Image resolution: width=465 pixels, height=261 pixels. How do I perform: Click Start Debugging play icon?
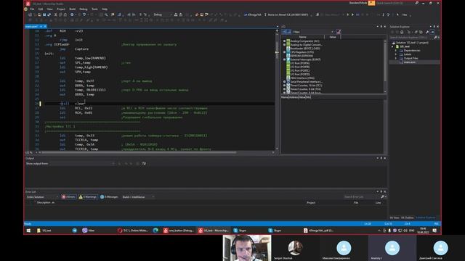(x=347, y=14)
